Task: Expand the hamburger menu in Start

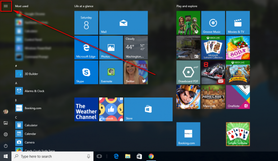Action: coord(6,6)
